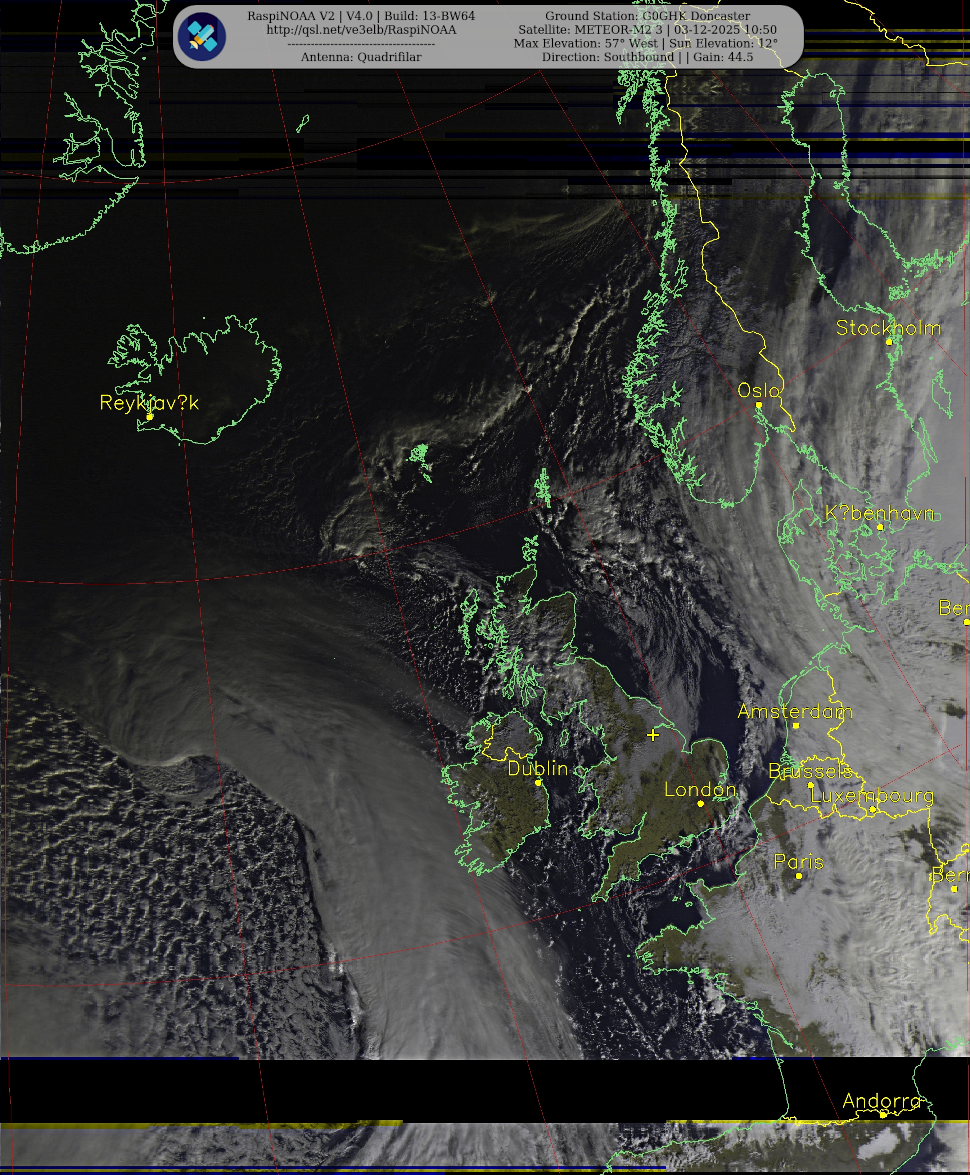The height and width of the screenshot is (1175, 970).
Task: Click the Amsterdam city marker dot
Action: point(796,725)
